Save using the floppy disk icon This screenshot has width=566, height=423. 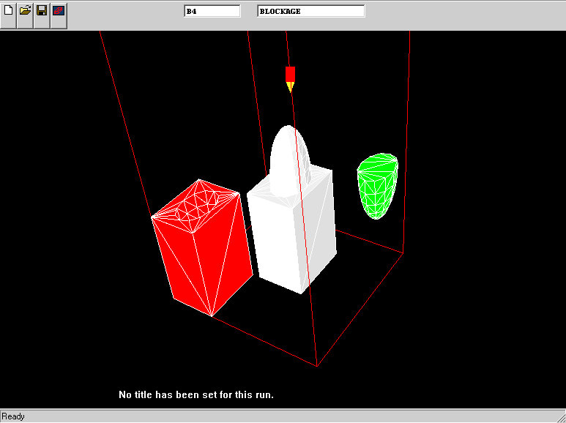click(42, 11)
